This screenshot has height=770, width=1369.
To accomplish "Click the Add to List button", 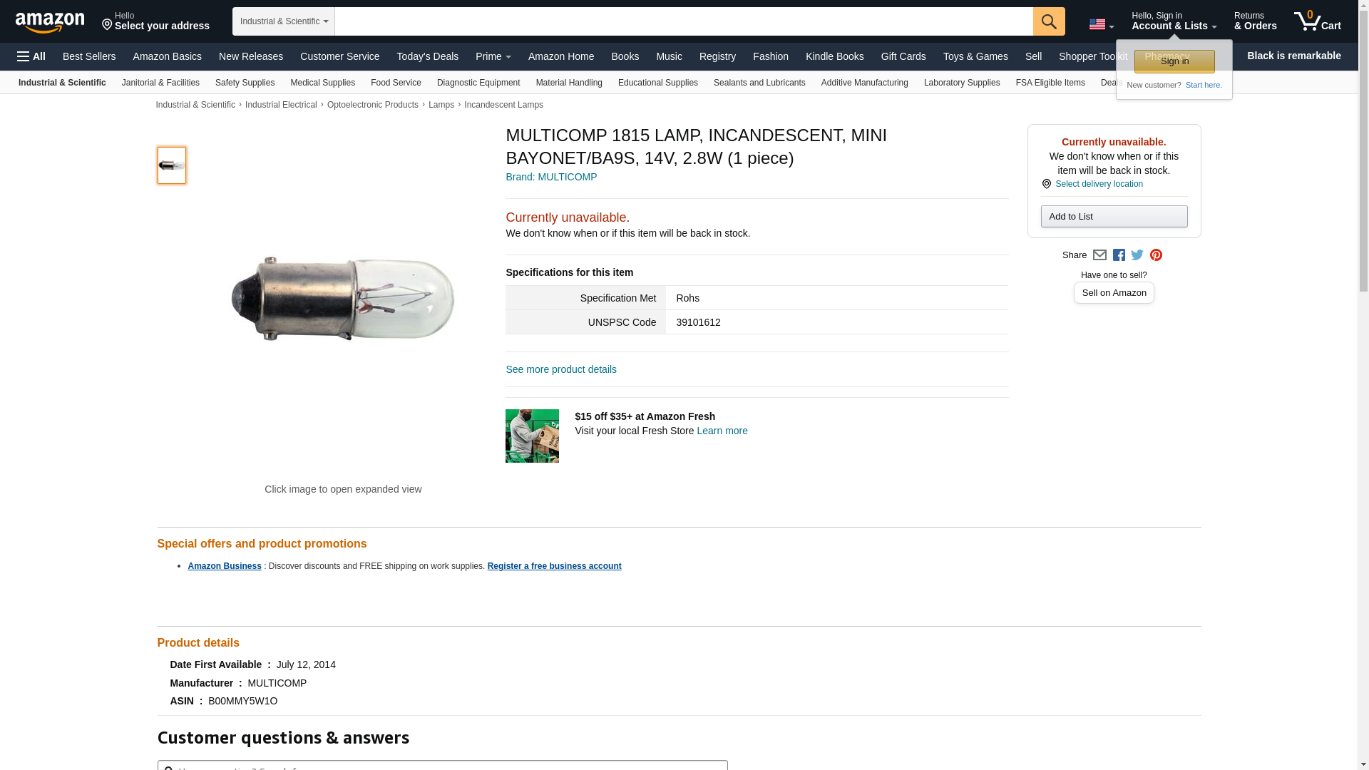I will (1114, 217).
